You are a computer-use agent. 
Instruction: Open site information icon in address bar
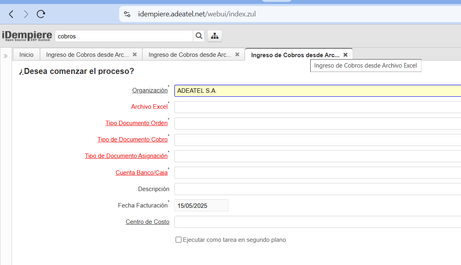coord(127,14)
